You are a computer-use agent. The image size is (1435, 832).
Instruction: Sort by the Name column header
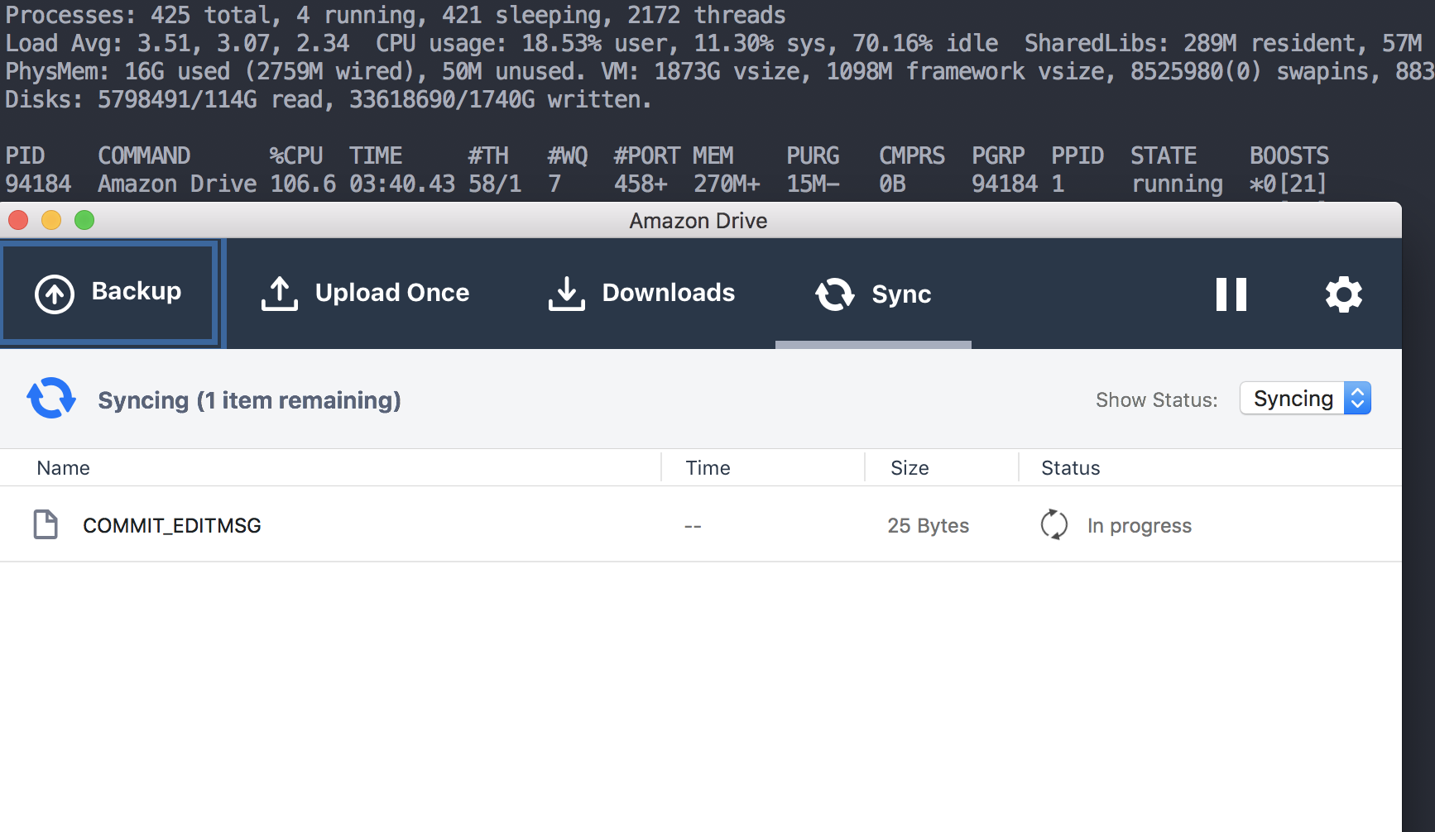pyautogui.click(x=64, y=468)
